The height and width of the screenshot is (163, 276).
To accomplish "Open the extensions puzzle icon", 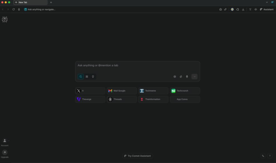I will point(238,9).
